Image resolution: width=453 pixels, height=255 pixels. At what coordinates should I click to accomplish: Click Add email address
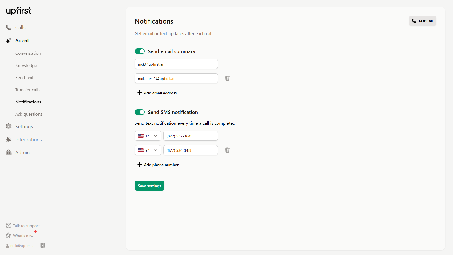[157, 93]
